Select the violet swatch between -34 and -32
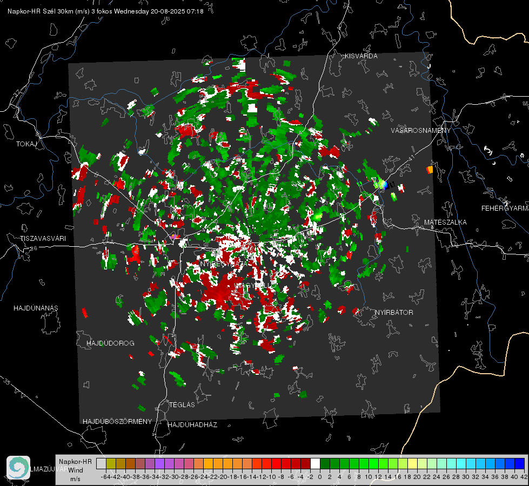 point(159,464)
